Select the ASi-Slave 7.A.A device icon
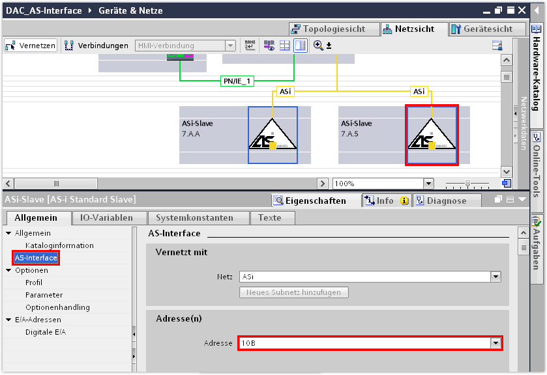The width and height of the screenshot is (547, 375). point(273,135)
